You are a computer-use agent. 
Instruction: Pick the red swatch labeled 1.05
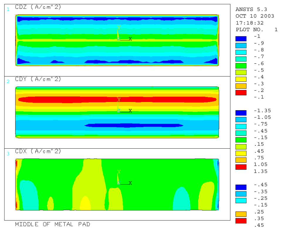(x=241, y=167)
